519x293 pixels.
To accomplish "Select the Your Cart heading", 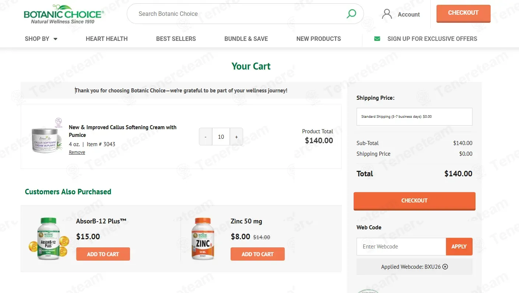I will click(251, 66).
